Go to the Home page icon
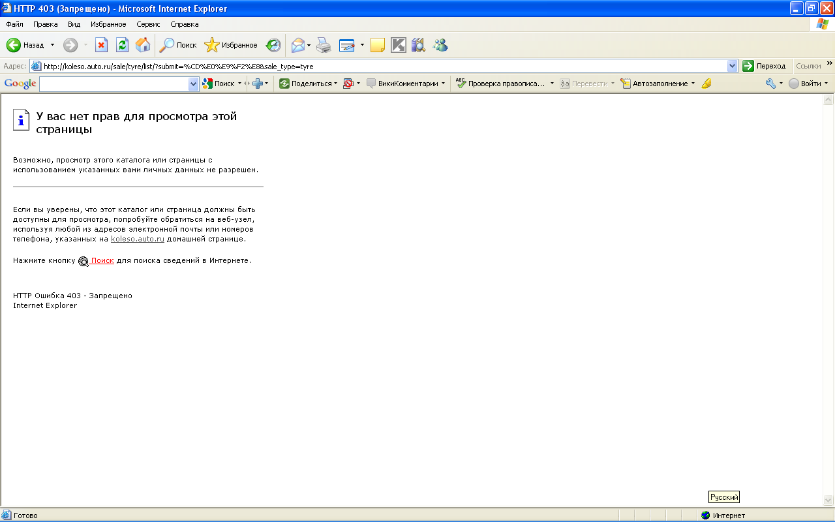 (x=143, y=45)
